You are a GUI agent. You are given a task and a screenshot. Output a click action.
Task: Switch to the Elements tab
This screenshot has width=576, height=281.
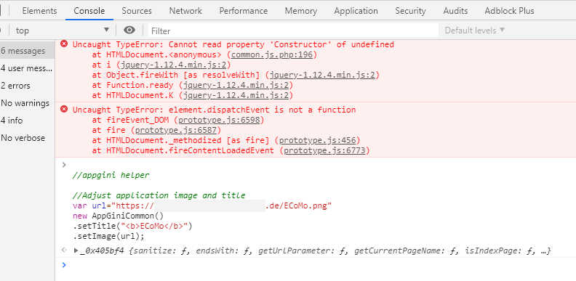click(39, 11)
